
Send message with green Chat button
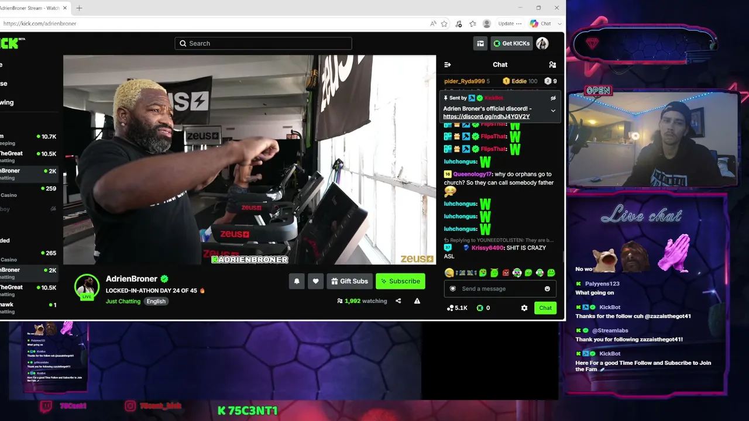pyautogui.click(x=545, y=308)
